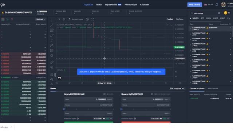This screenshot has height=131, width=233.
Task: Select the horizontal lines Fibonacci tool
Action: point(52,30)
